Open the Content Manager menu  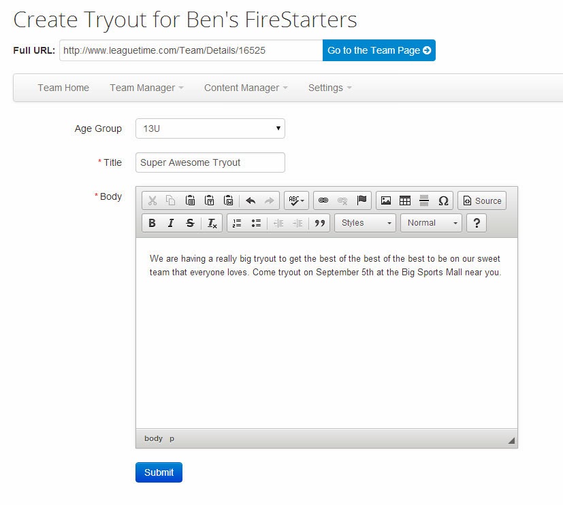click(x=246, y=88)
